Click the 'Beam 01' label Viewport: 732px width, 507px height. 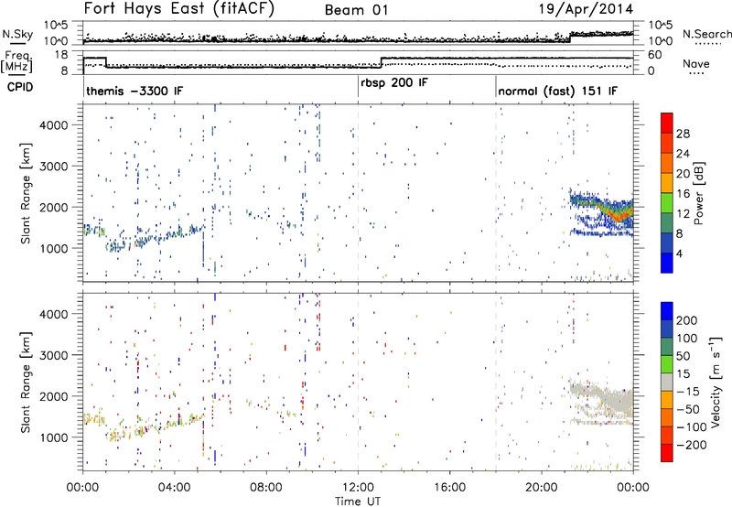point(356,10)
